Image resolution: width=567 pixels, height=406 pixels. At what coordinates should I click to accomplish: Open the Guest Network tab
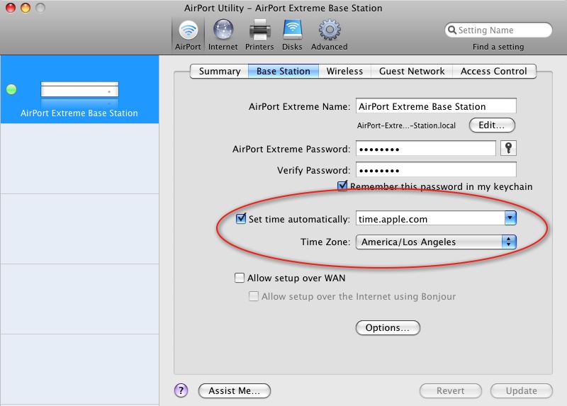point(412,72)
